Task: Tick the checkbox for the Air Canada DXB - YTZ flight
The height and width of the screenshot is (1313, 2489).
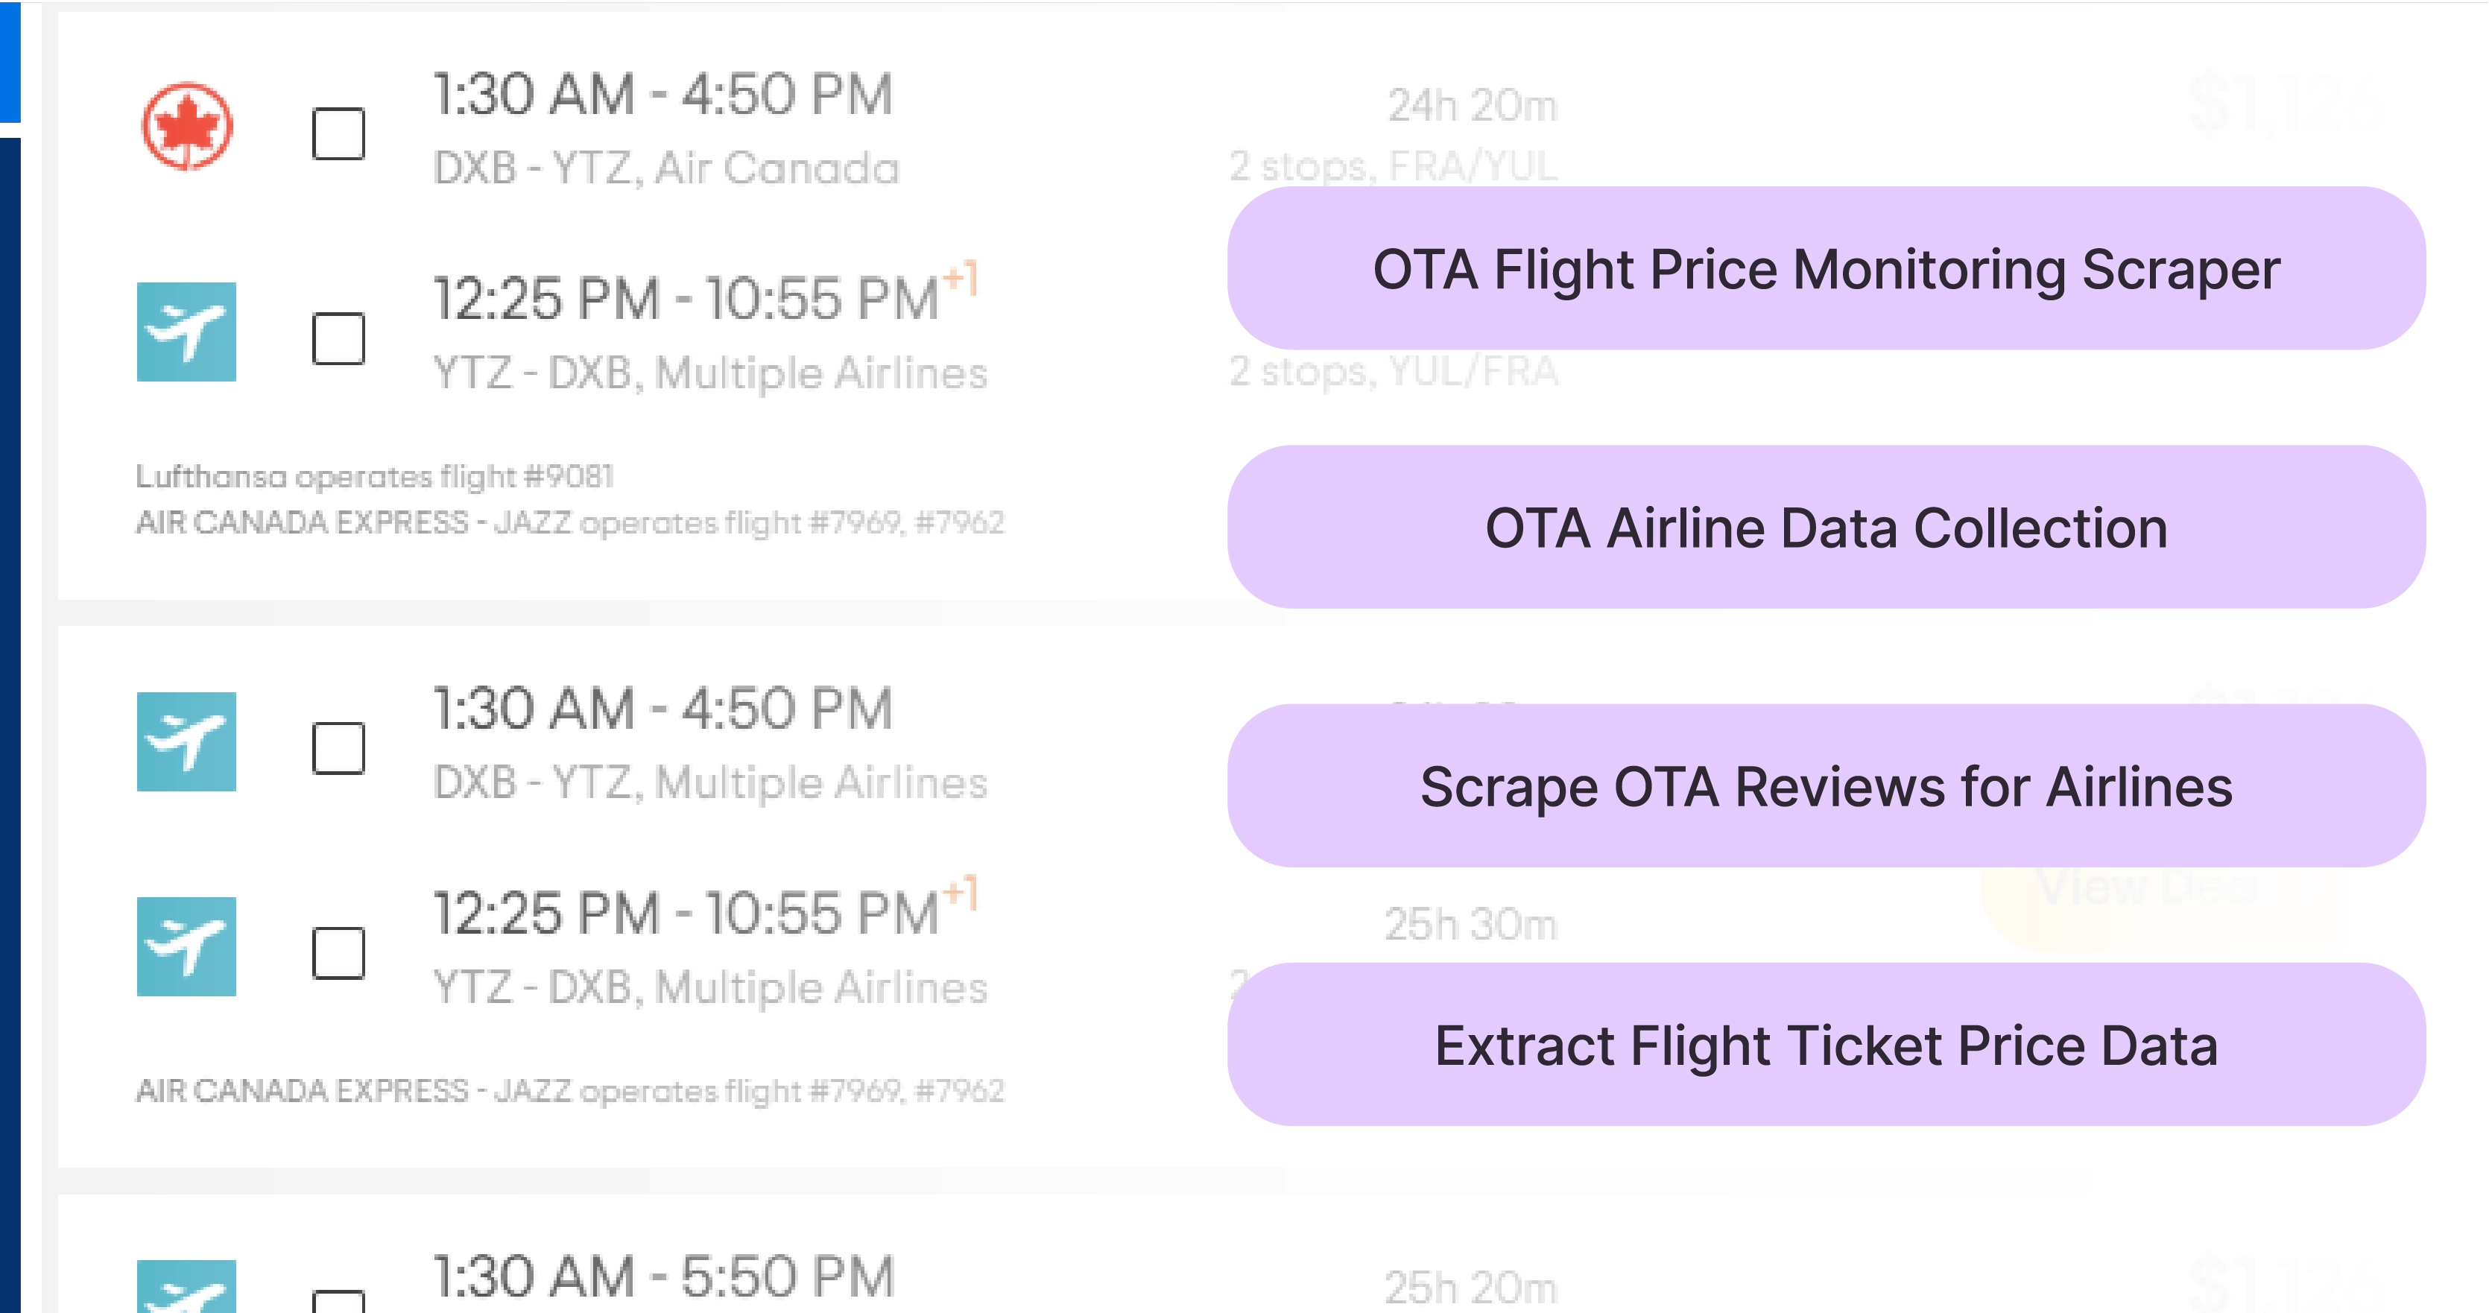Action: coord(338,133)
